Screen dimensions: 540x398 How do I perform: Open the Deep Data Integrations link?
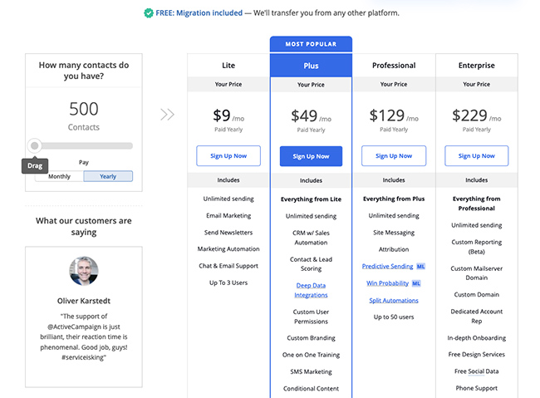(311, 290)
